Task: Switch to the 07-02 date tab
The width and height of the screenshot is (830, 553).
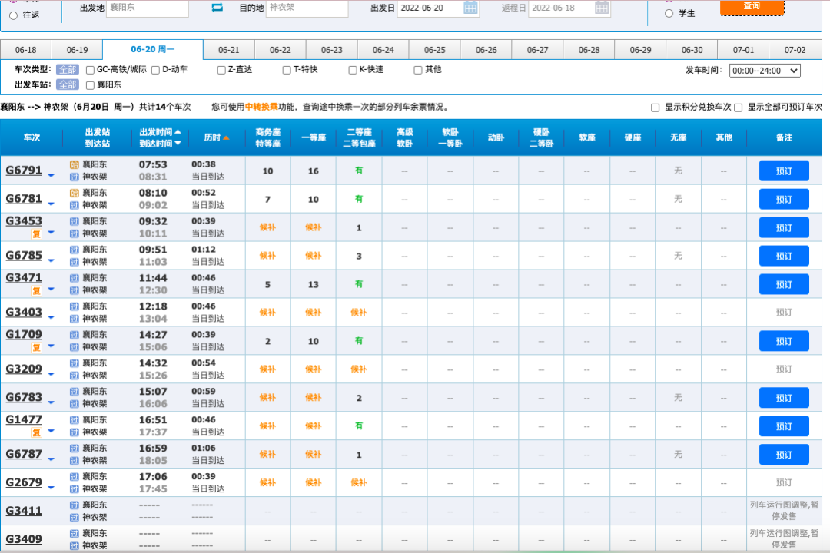Action: [795, 50]
